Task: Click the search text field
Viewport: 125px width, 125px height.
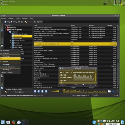Action: click(x=81, y=22)
